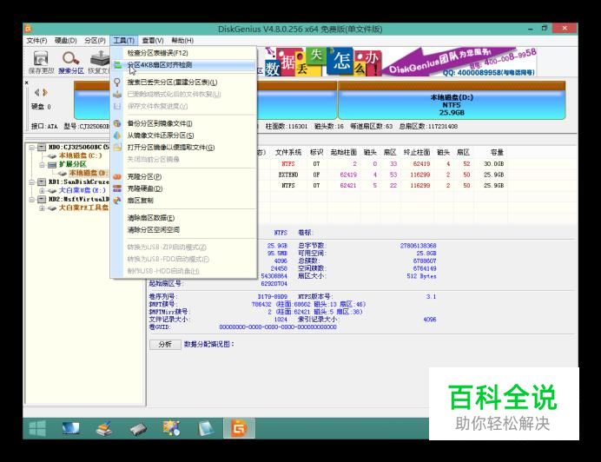The height and width of the screenshot is (462, 601).
Task: Go to next disk with right arrow
Action: coord(45,92)
